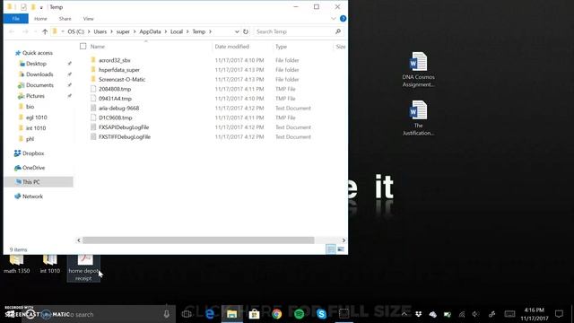Select home depot receipt desktop file
This screenshot has width=574, height=323.
(x=83, y=268)
